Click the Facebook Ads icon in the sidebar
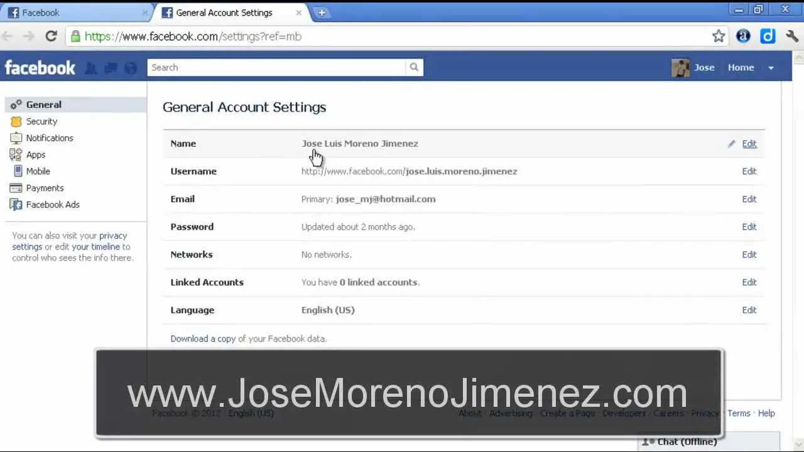Viewport: 804px width, 452px height. click(16, 205)
